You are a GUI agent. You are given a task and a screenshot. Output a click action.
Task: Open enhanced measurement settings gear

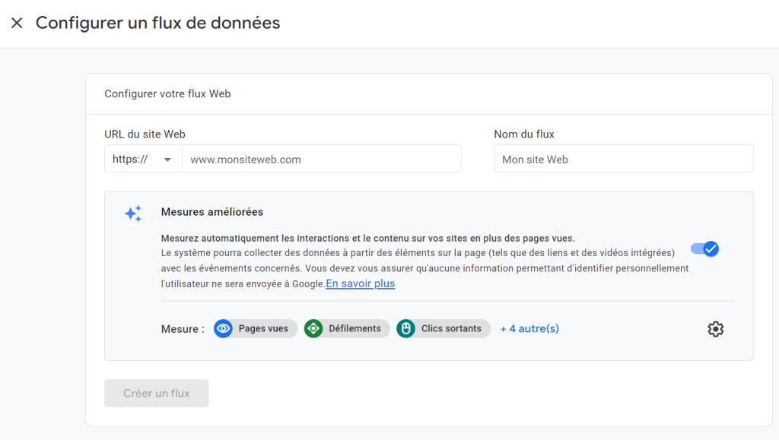(x=715, y=329)
